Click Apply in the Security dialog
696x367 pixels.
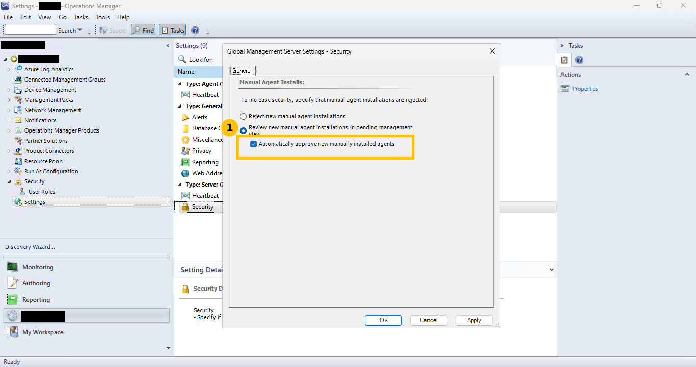tap(474, 320)
